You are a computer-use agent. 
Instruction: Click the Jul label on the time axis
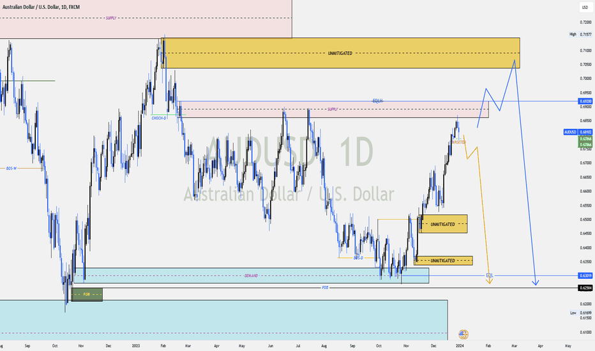pos(298,346)
